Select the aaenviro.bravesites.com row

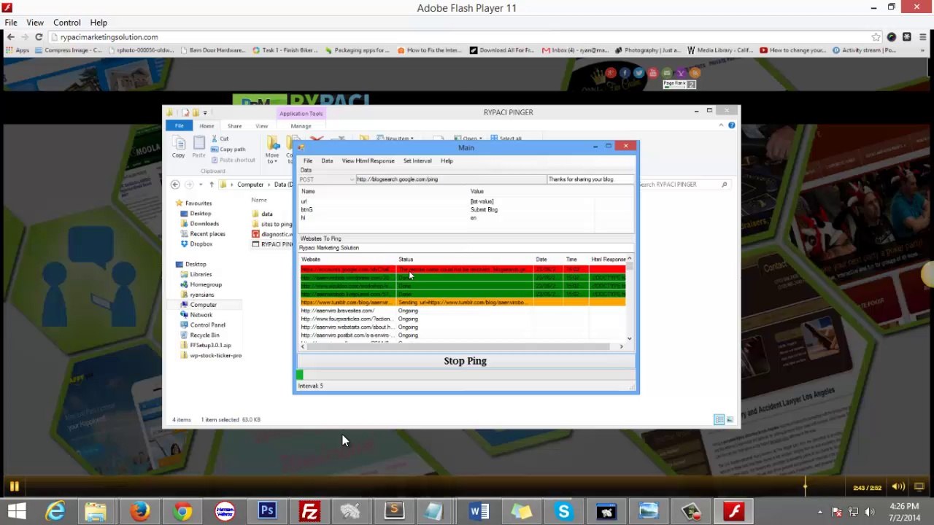(463, 311)
